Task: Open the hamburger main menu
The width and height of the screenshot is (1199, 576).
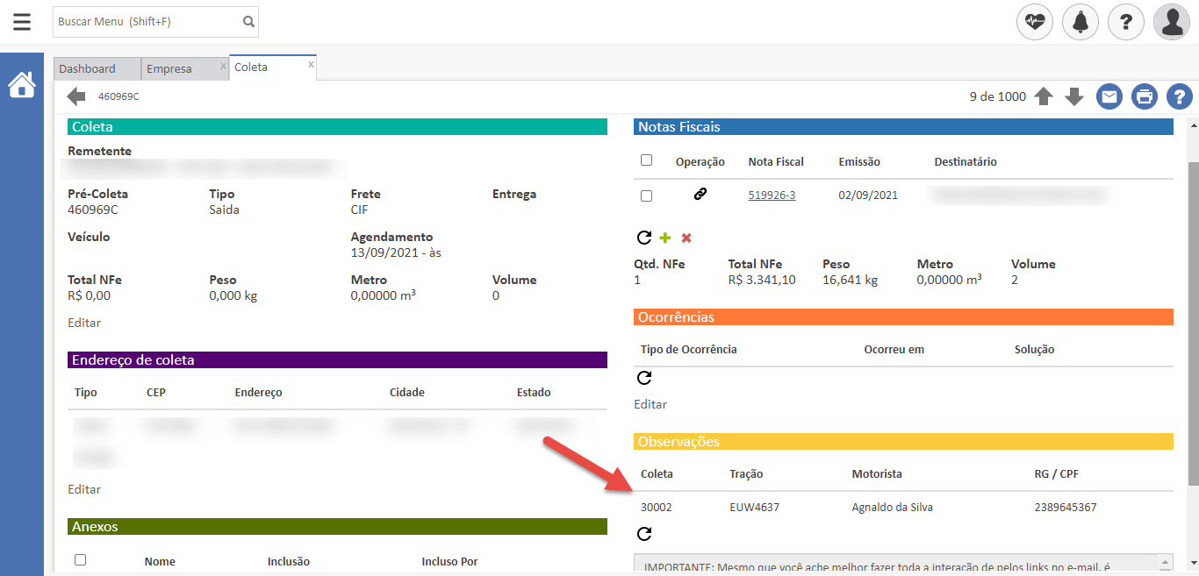Action: pos(22,22)
